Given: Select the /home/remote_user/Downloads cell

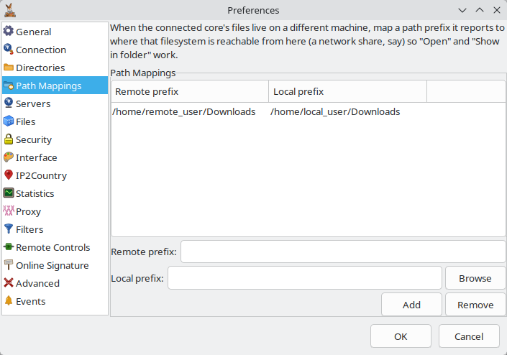Looking at the screenshot, I should (x=184, y=112).
